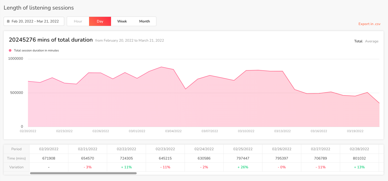This screenshot has width=388, height=181.
Task: Click the pink legend dot for session duration
Action: pos(10,51)
